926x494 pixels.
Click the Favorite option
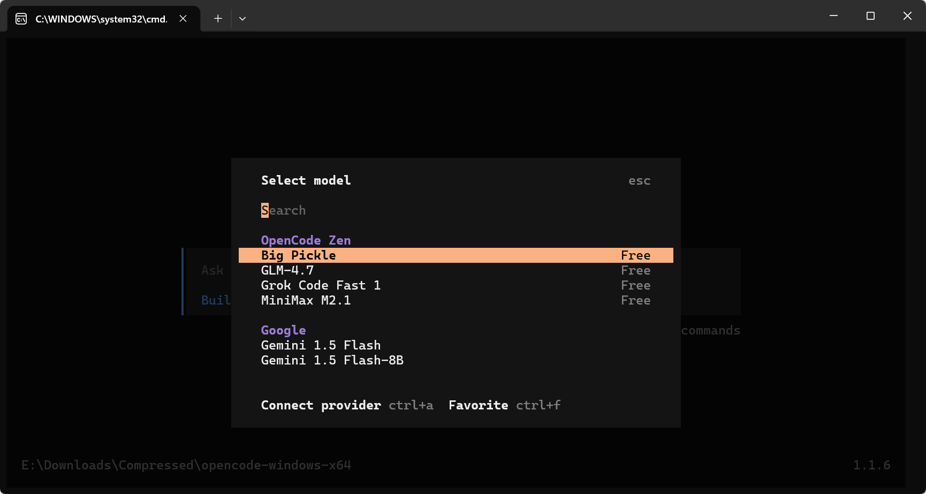click(x=478, y=405)
